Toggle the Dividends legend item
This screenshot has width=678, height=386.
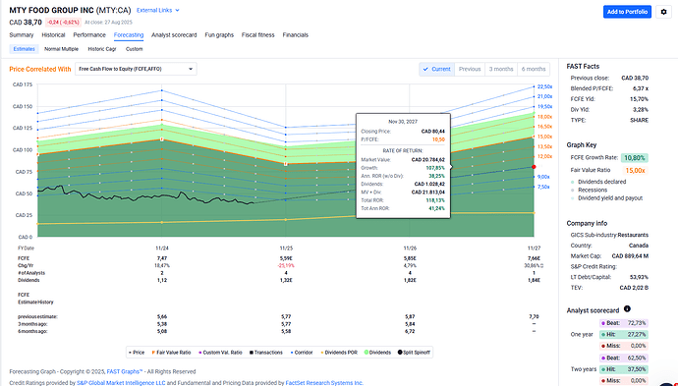tap(377, 353)
